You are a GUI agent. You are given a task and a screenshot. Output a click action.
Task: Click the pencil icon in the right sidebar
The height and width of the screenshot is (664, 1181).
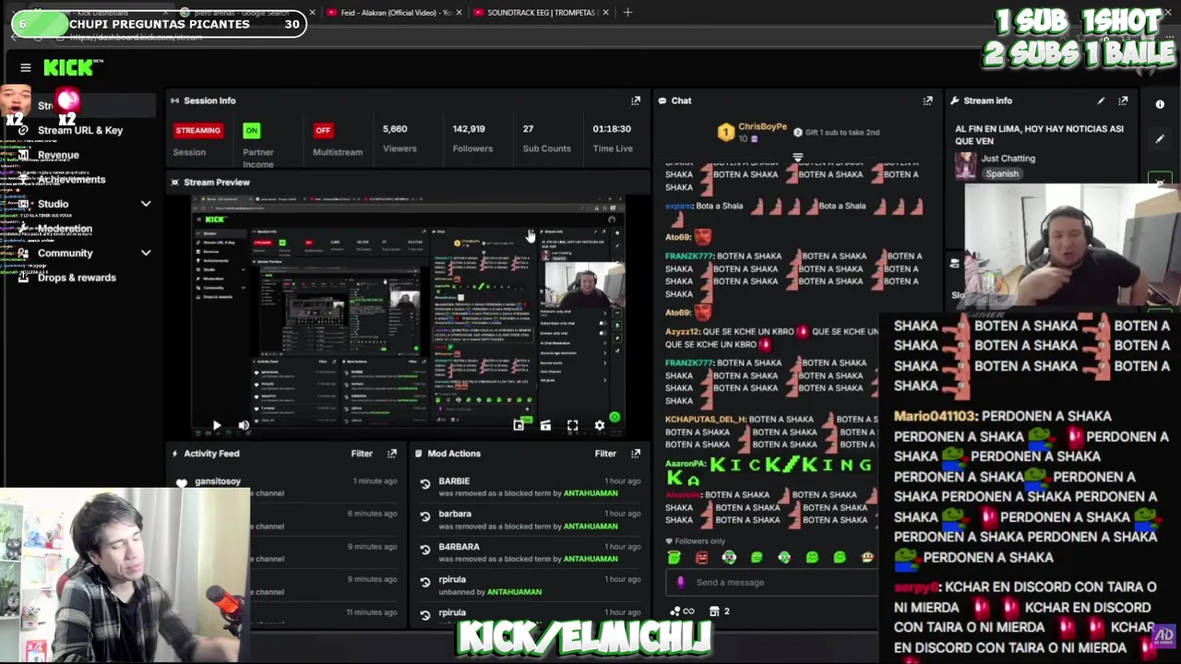click(x=1160, y=139)
